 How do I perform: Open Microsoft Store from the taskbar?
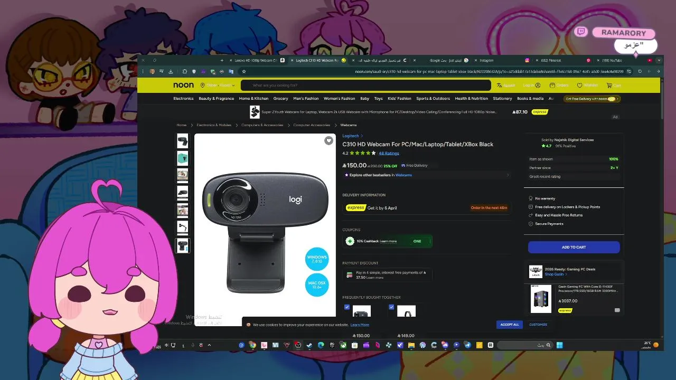[x=354, y=345]
